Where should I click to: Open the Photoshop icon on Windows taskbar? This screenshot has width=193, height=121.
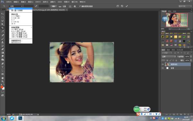[20, 118]
